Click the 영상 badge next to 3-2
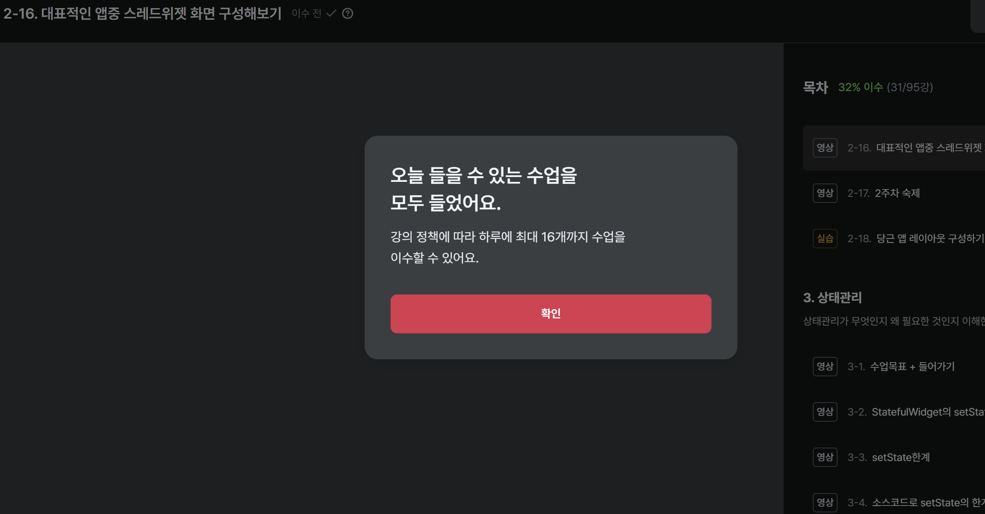The width and height of the screenshot is (985, 514). point(825,412)
